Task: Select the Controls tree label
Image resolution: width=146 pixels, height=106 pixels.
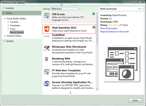Action: [x=14, y=22]
